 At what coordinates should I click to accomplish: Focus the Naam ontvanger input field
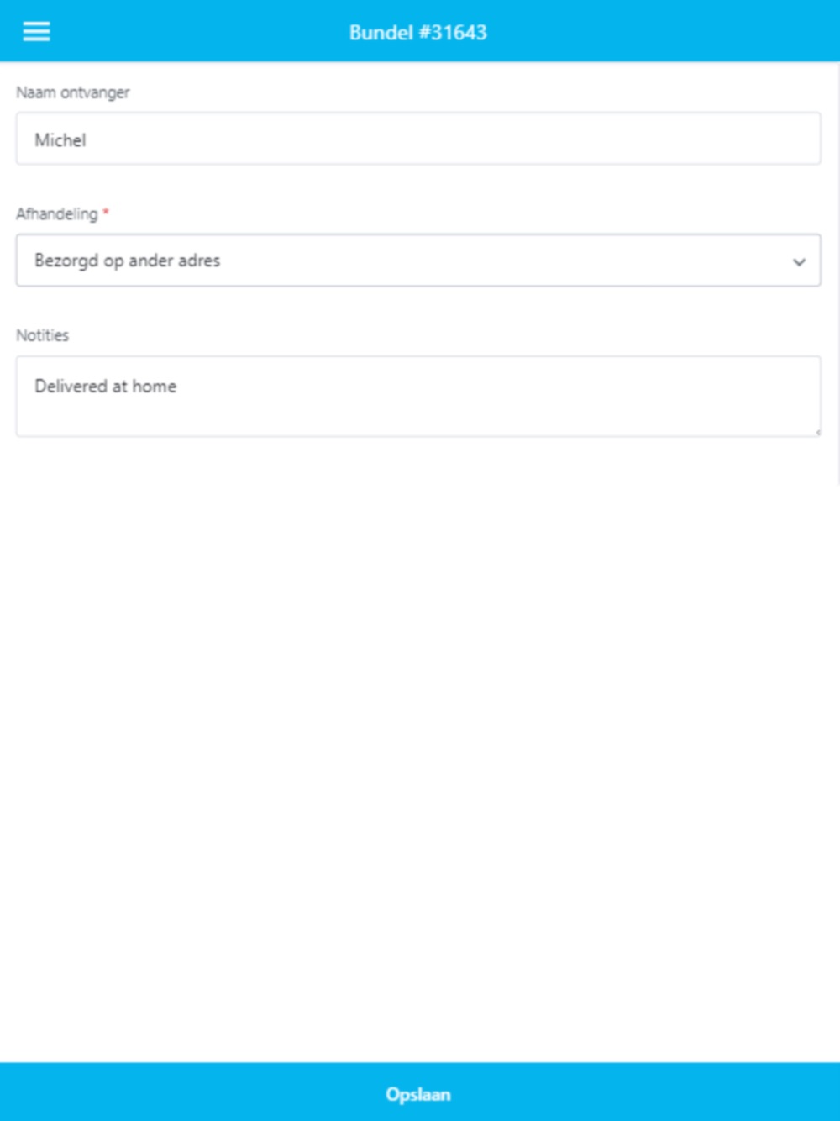tap(418, 139)
